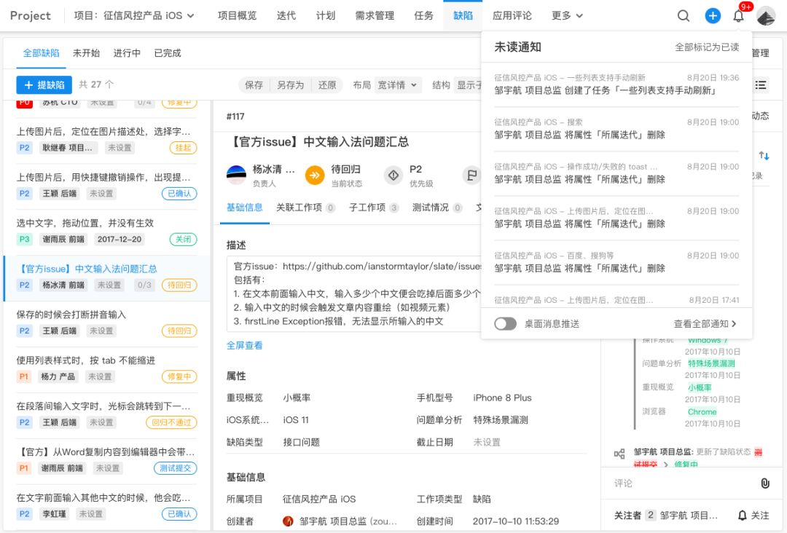
Task: Click the flag icon in defect header
Action: [x=471, y=175]
